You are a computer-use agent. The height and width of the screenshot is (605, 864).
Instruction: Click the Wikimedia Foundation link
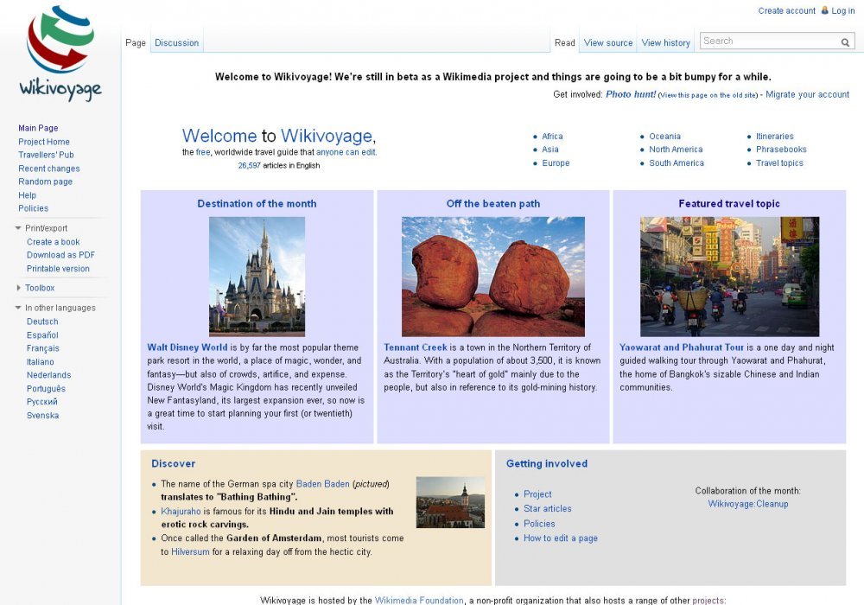click(419, 600)
